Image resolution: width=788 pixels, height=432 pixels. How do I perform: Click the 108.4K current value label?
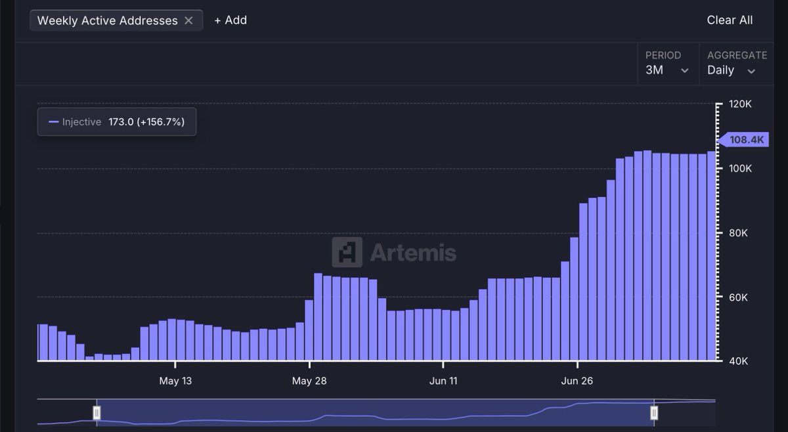click(744, 140)
